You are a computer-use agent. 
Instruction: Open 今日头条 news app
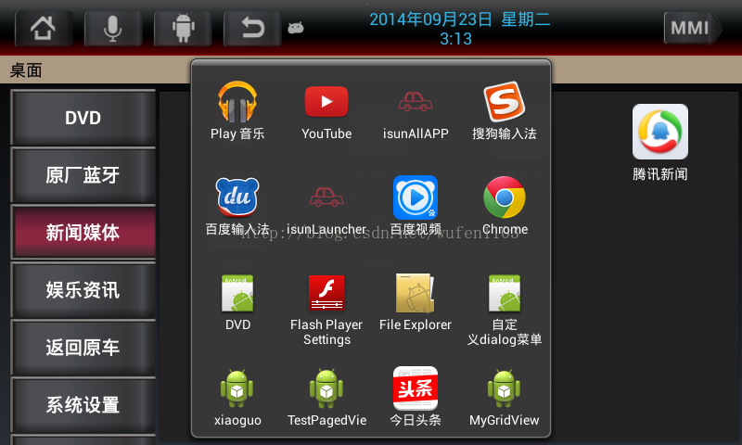(416, 396)
